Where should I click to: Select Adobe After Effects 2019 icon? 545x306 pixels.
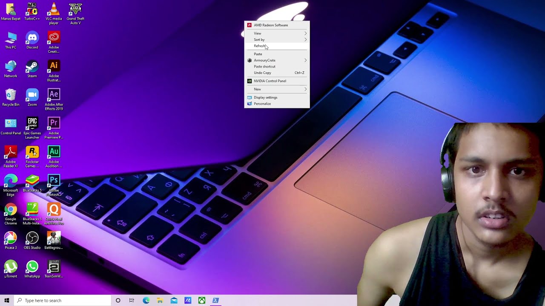[54, 99]
